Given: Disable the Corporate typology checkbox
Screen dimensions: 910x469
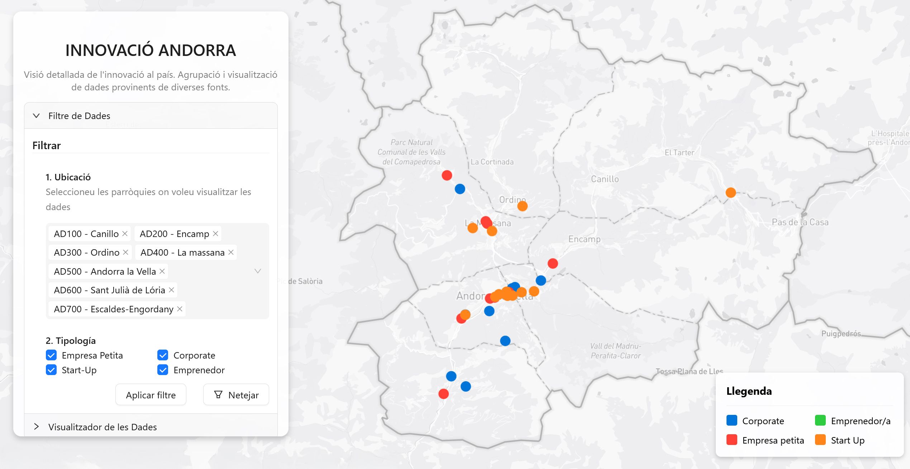Looking at the screenshot, I should (163, 355).
